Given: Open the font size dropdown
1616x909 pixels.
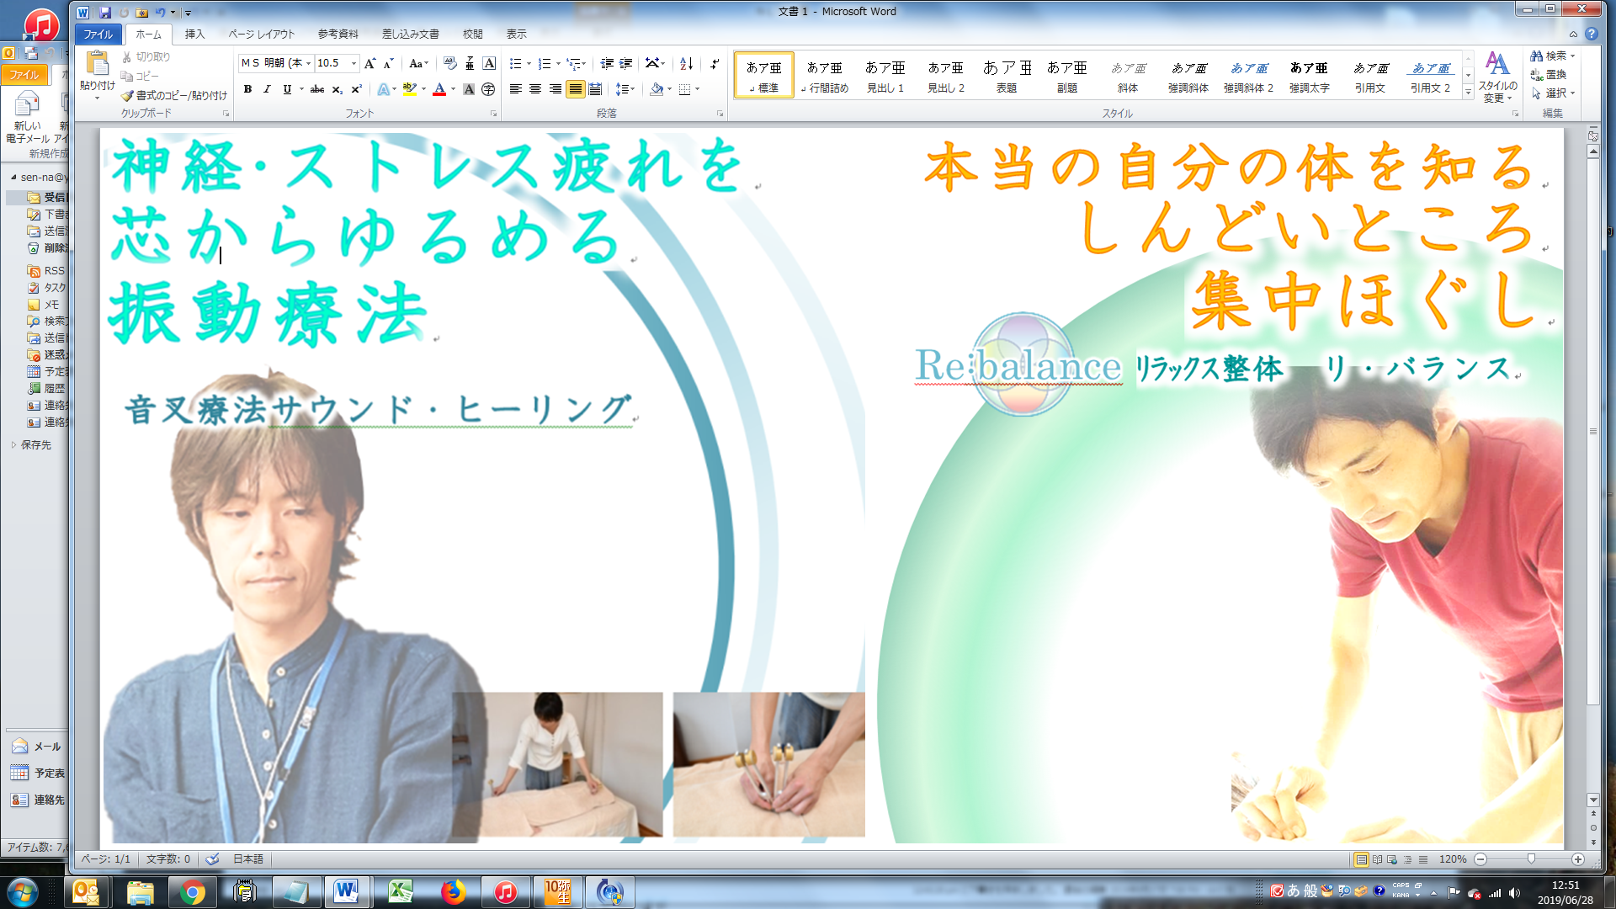Looking at the screenshot, I should [x=354, y=64].
